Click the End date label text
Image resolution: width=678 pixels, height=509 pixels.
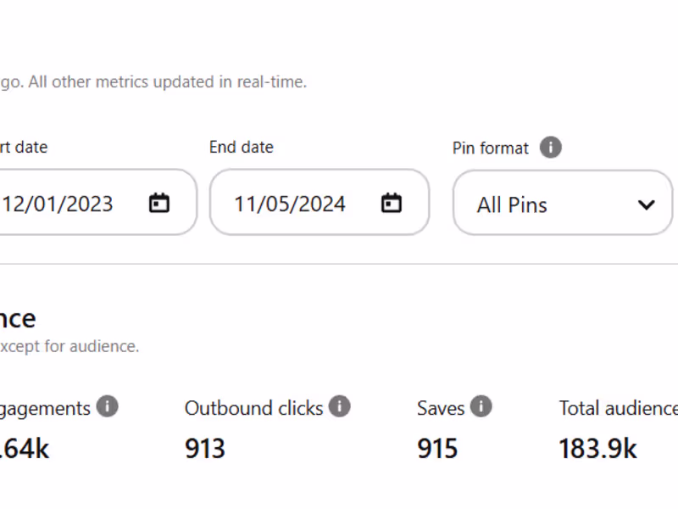242,147
